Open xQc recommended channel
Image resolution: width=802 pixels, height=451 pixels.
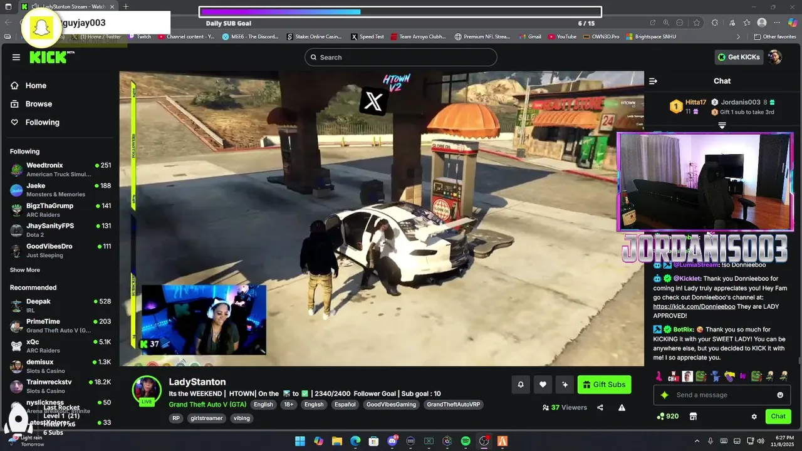coord(60,346)
